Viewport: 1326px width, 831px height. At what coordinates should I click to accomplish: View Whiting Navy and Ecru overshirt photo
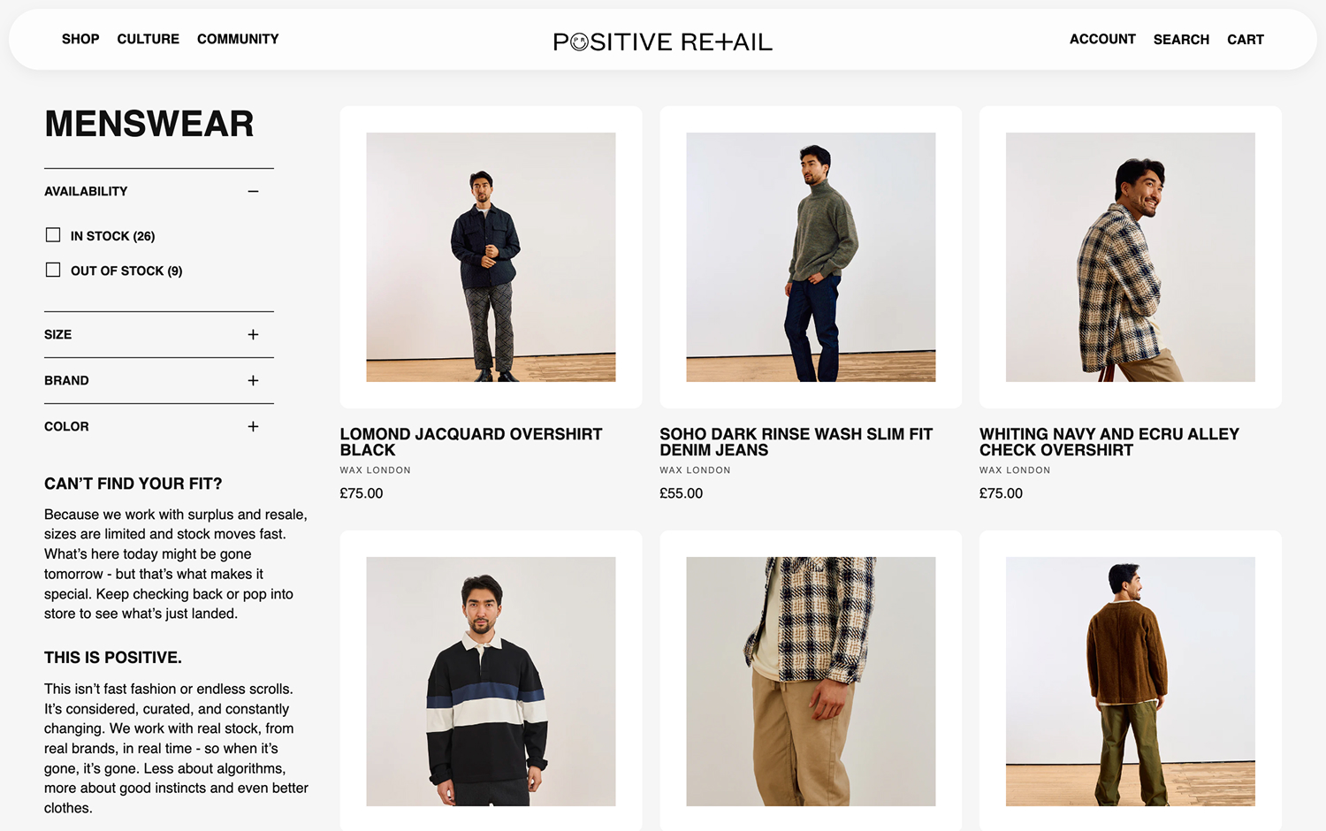[x=1130, y=257]
